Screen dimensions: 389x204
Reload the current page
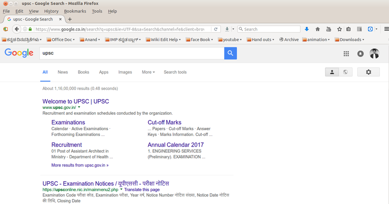point(216,29)
